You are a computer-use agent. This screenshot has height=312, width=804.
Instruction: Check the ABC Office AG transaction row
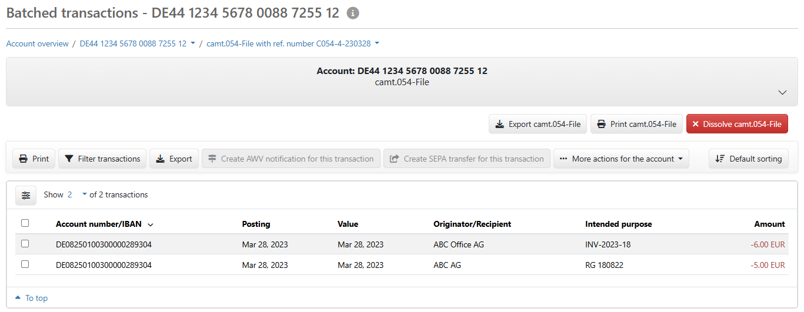25,244
